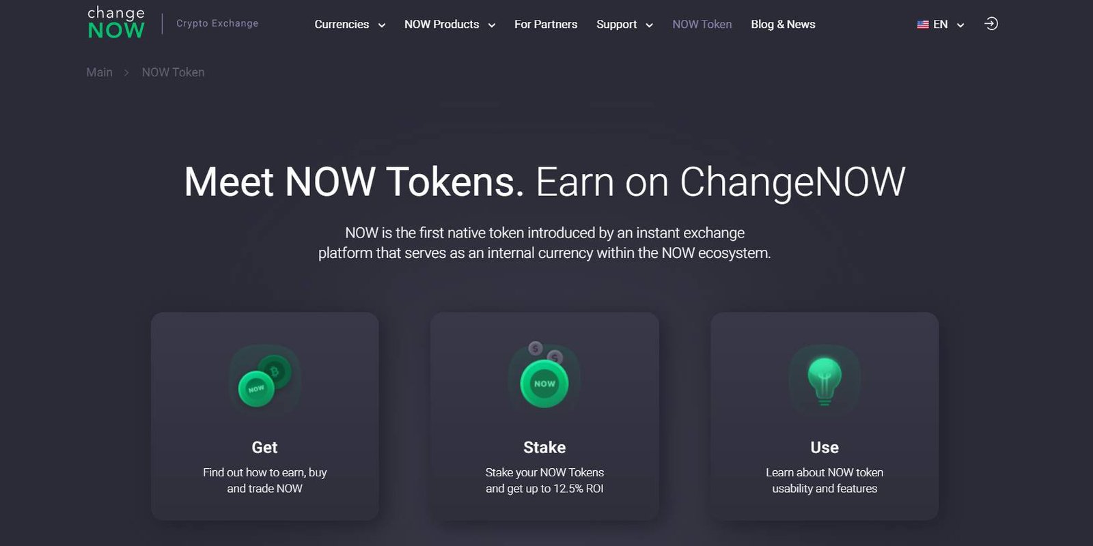
Task: Open Blog & News page
Action: click(x=783, y=25)
